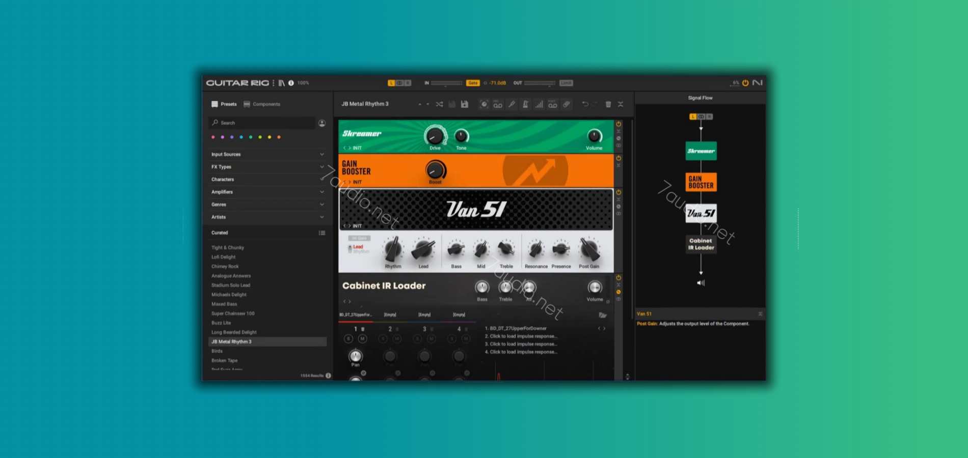Screen dimensions: 968x458
Task: Click the library browser icon beside logo
Action: [281, 83]
